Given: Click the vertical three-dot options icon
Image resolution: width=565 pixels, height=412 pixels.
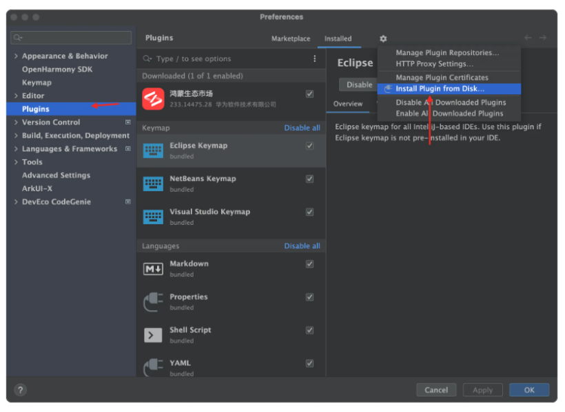Looking at the screenshot, I should [315, 58].
